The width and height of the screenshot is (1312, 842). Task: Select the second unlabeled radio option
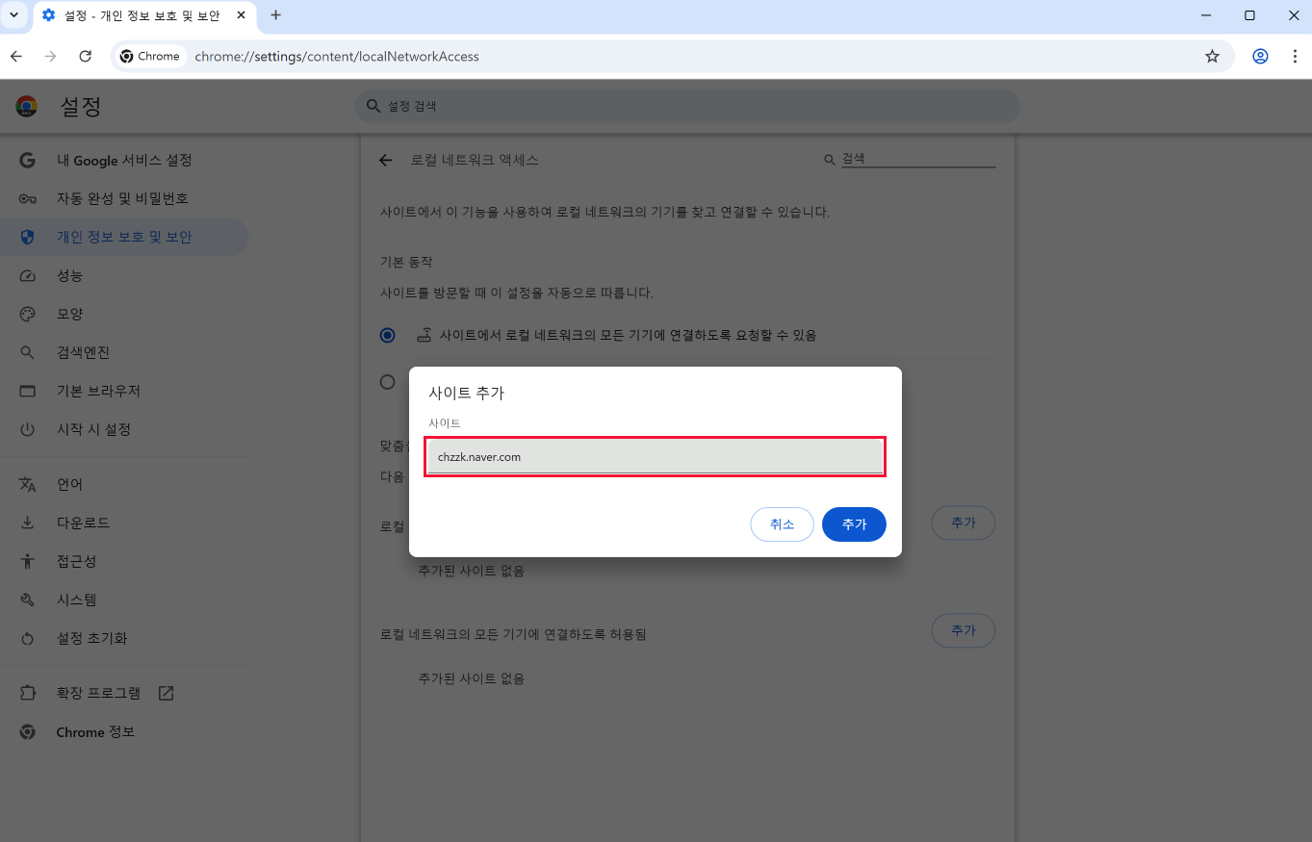(x=387, y=382)
